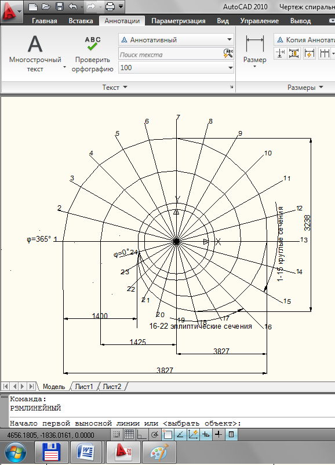Toggle Object snap in status bar

point(167,435)
